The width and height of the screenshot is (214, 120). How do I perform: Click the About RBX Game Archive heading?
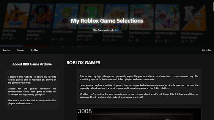pyautogui.click(x=32, y=64)
